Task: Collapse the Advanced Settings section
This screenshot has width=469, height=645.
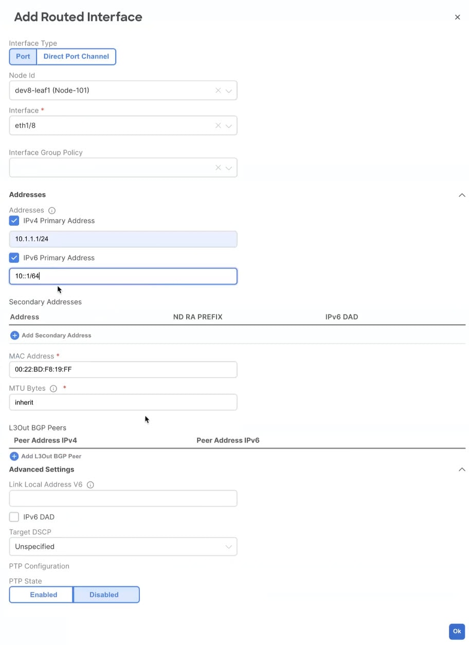Action: tap(462, 470)
